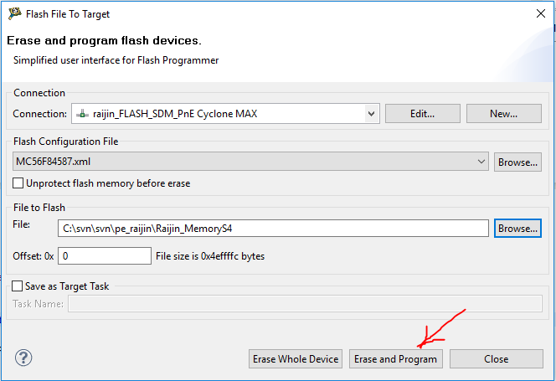Start Erase and Program
Image resolution: width=556 pixels, height=381 pixels.
point(395,359)
